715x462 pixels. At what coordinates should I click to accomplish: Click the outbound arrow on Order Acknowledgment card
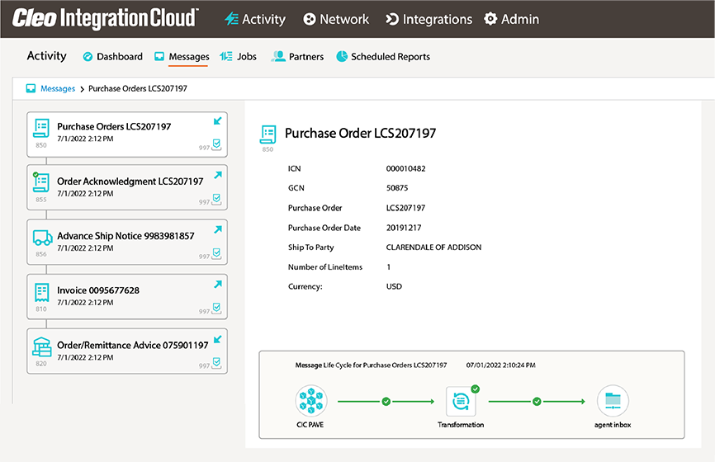click(x=218, y=175)
